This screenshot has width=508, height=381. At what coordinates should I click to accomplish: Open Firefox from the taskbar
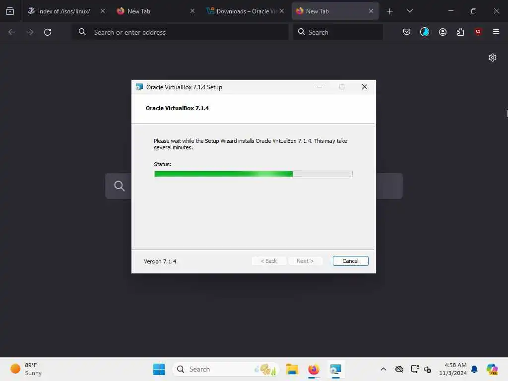(x=314, y=369)
